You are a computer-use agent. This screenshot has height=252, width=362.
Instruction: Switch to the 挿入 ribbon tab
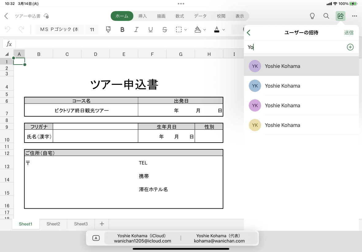point(143,16)
